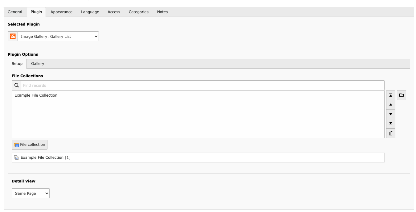This screenshot has height=212, width=416.
Task: Click Example File Collection [1] record row
Action: [198, 158]
